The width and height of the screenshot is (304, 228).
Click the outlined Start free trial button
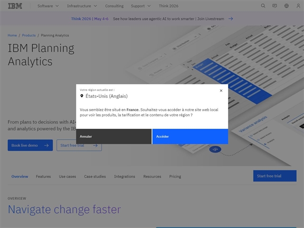[79, 145]
